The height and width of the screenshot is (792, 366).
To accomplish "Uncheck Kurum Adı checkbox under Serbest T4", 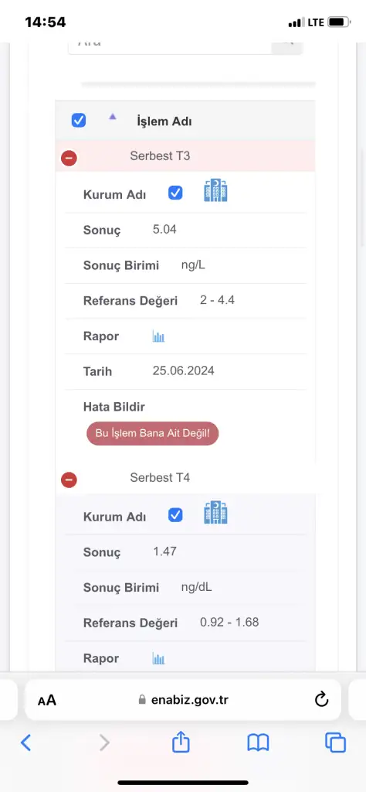I will point(175,515).
